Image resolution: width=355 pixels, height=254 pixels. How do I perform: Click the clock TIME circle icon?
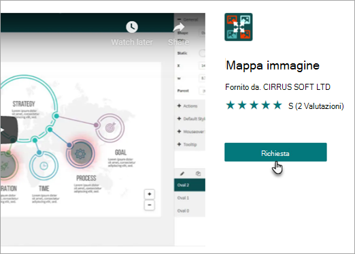(x=44, y=165)
